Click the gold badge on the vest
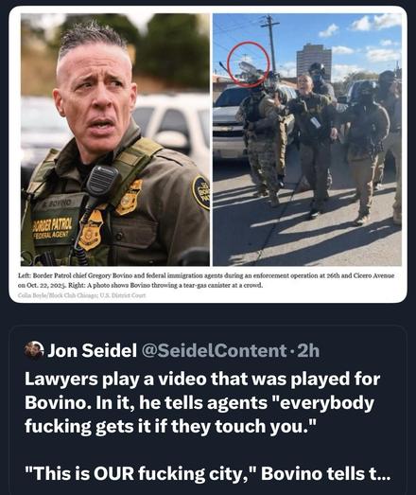The height and width of the screenshot is (495, 416). click(91, 230)
